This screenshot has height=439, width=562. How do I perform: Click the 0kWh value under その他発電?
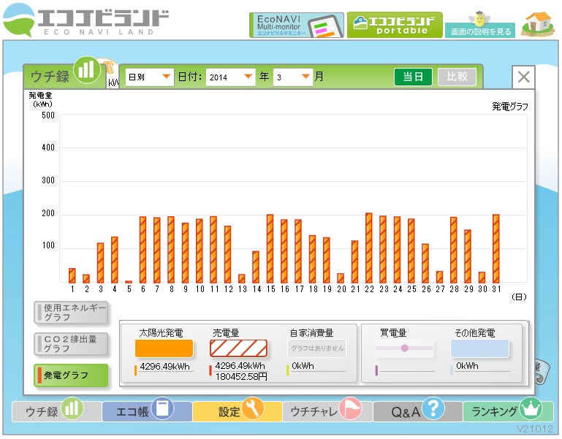[467, 366]
